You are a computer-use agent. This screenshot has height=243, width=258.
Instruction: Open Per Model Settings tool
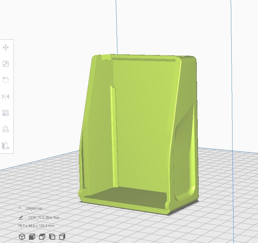pos(6,113)
